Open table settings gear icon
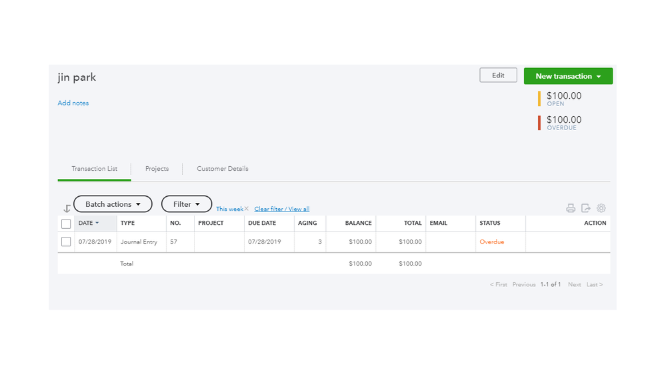Screen dimensions: 666x375 (601, 208)
